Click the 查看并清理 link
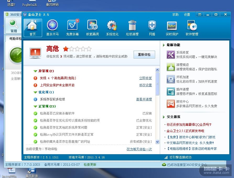234x178 pixels. 144,99
